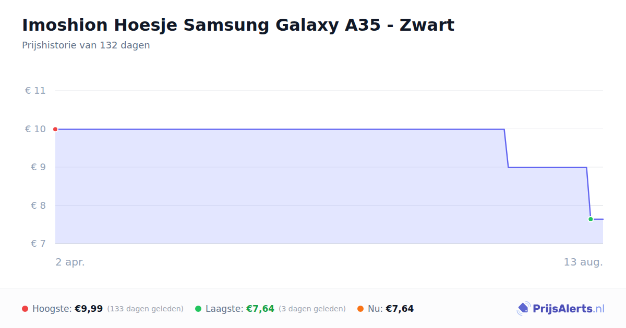The width and height of the screenshot is (626, 328).
Task: Click the 13 aug. end date label
Action: click(583, 262)
